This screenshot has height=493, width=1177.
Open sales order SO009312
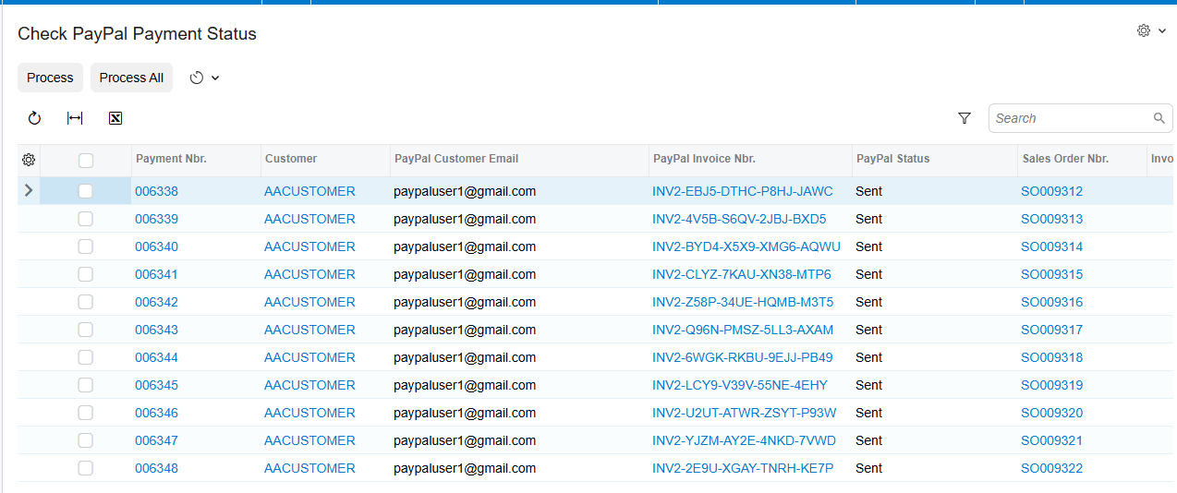[1051, 191]
